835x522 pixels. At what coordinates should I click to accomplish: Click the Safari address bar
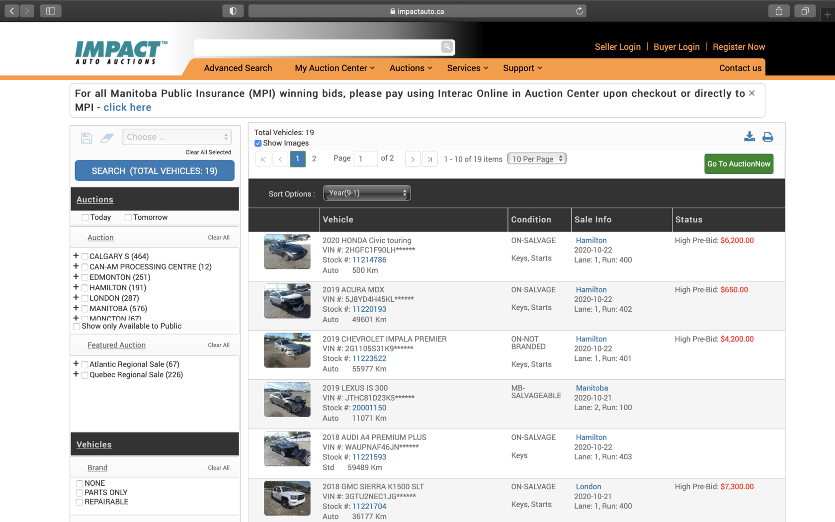click(x=417, y=11)
